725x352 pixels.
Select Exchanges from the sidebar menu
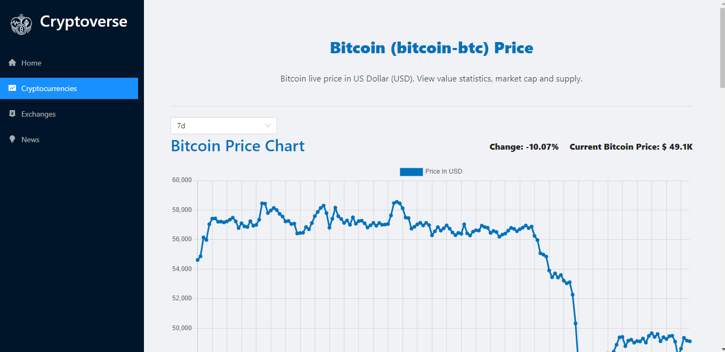(38, 114)
